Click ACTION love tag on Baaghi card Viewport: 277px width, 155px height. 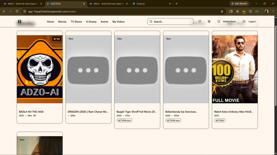tap(124, 120)
